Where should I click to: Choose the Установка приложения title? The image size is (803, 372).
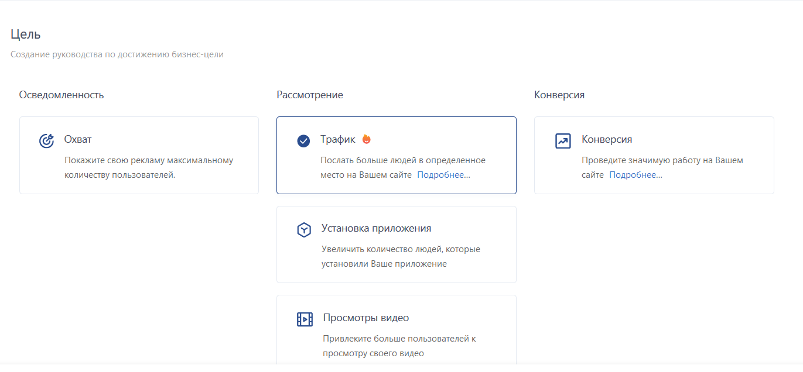pos(376,229)
